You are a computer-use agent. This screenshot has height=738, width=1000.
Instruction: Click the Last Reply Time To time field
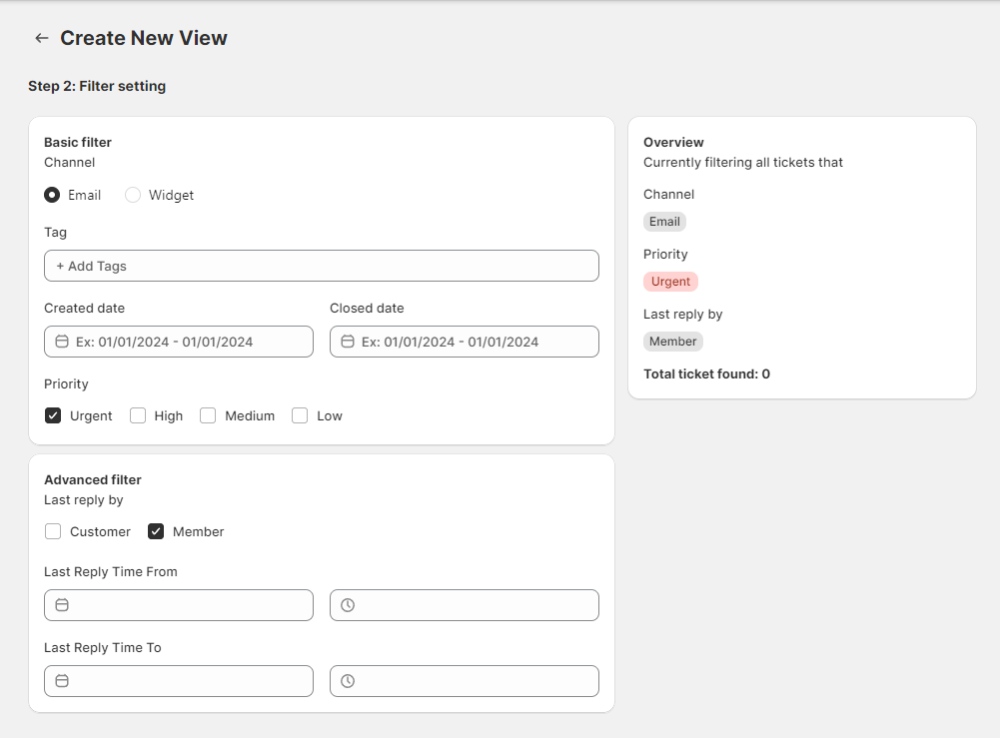465,681
